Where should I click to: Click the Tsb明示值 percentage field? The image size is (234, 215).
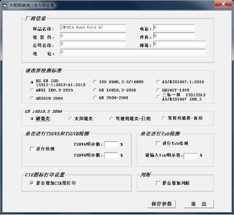[190, 156]
